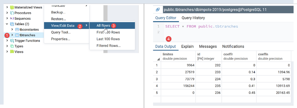Expand the Views node

tap(7, 52)
